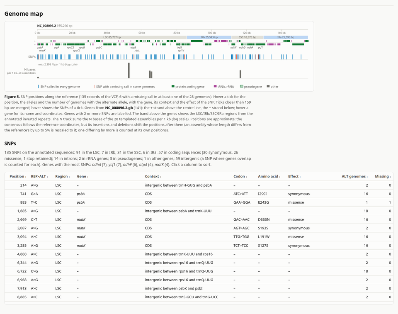This screenshot has height=314, width=398.
Task: Sort by the Region column header
Action: click(63, 176)
